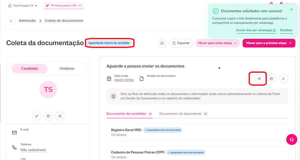Select the Candidato tab
This screenshot has height=160, width=300.
[30, 69]
